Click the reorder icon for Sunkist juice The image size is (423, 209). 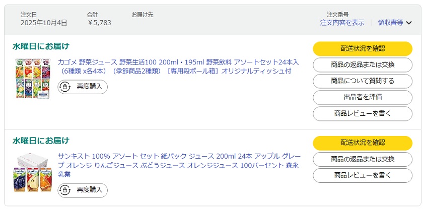click(65, 190)
